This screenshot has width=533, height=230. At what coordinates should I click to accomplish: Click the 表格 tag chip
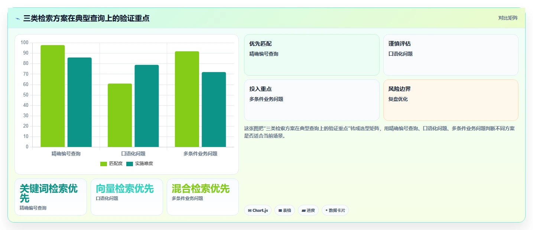pyautogui.click(x=285, y=210)
